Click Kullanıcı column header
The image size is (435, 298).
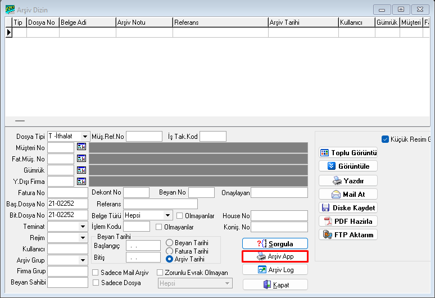tap(357, 22)
